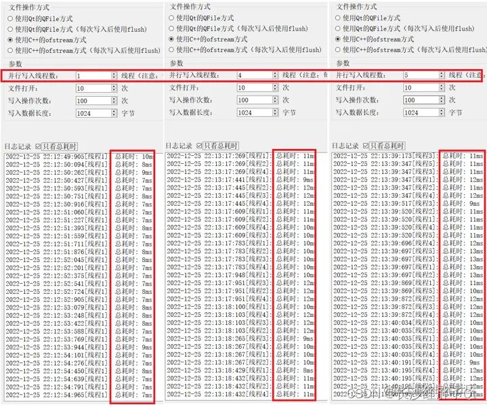Screen dimensions: 487x407
Task: Click 文件打开 spinner arrows in left panel
Action: pyautogui.click(x=114, y=88)
